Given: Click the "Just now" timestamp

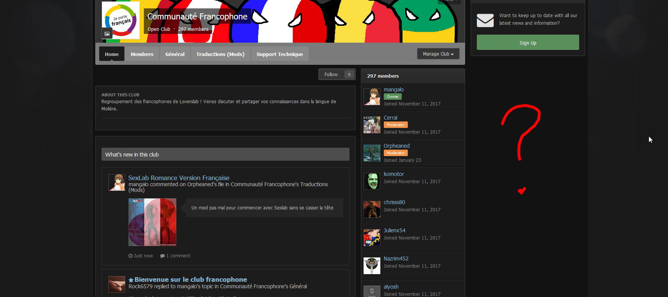Looking at the screenshot, I should point(143,256).
